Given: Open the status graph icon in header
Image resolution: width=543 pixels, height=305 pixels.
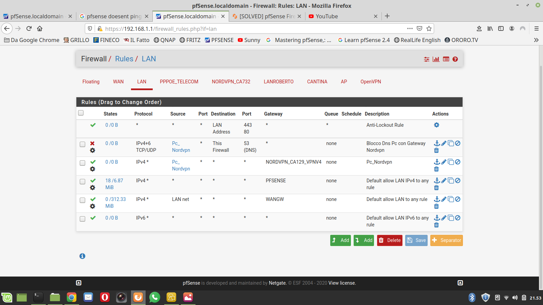Looking at the screenshot, I should point(436,59).
